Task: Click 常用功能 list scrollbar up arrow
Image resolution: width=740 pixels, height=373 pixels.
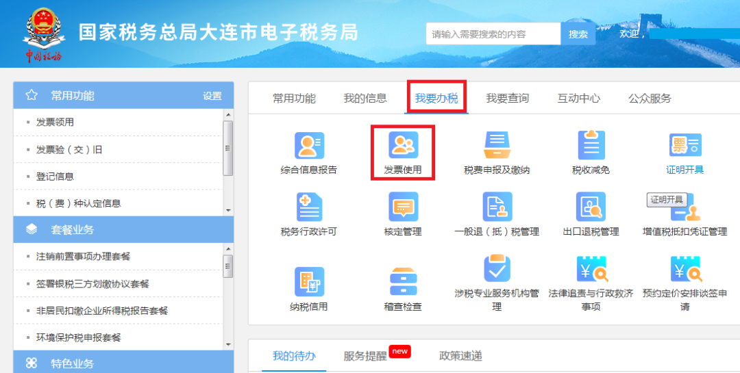Action: 228,114
